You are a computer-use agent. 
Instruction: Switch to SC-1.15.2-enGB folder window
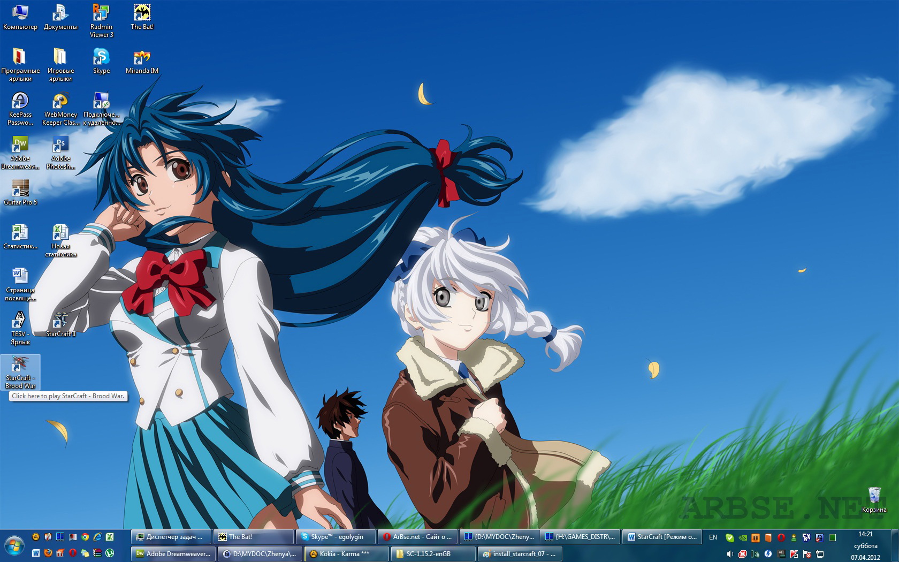tap(433, 554)
